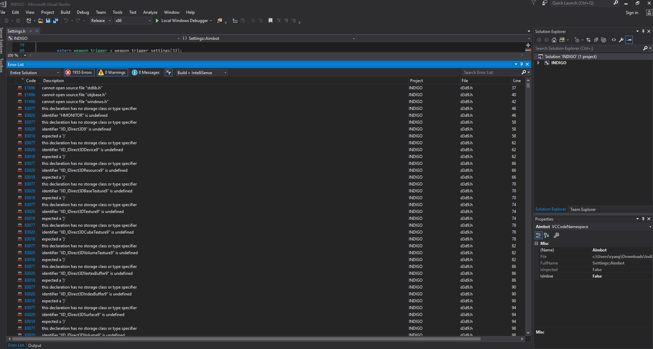The height and width of the screenshot is (349, 653).
Task: Open the Debug menu
Action: pos(83,12)
